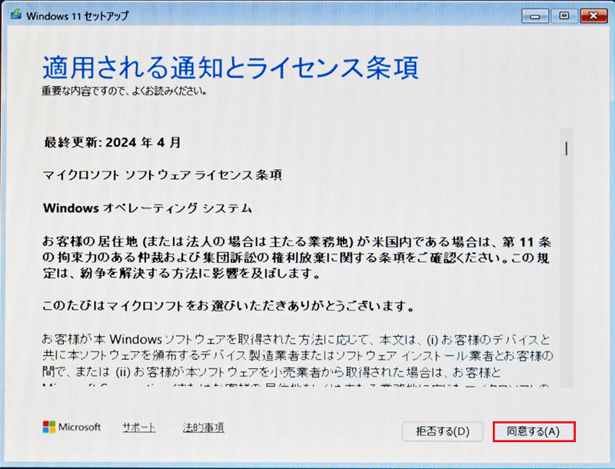The image size is (615, 469).
Task: Click the title text Windows 11 セットアップ
Action: 78,16
